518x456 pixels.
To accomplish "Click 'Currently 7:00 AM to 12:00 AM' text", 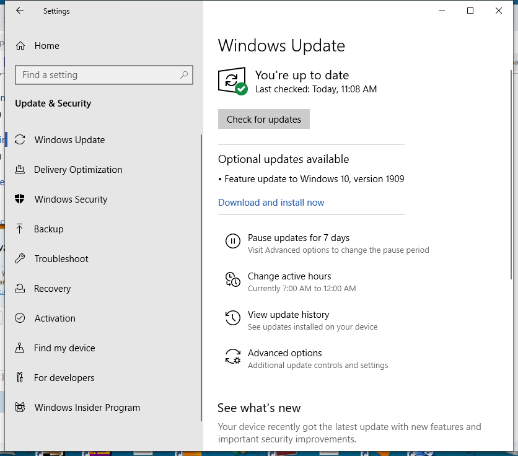I will 302,289.
